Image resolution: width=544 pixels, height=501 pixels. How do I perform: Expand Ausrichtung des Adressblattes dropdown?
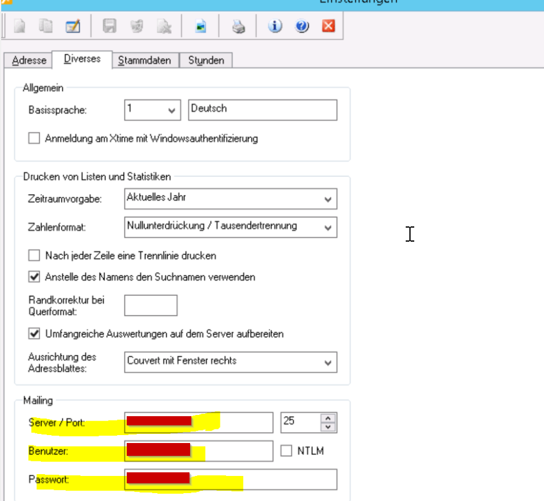pyautogui.click(x=328, y=362)
